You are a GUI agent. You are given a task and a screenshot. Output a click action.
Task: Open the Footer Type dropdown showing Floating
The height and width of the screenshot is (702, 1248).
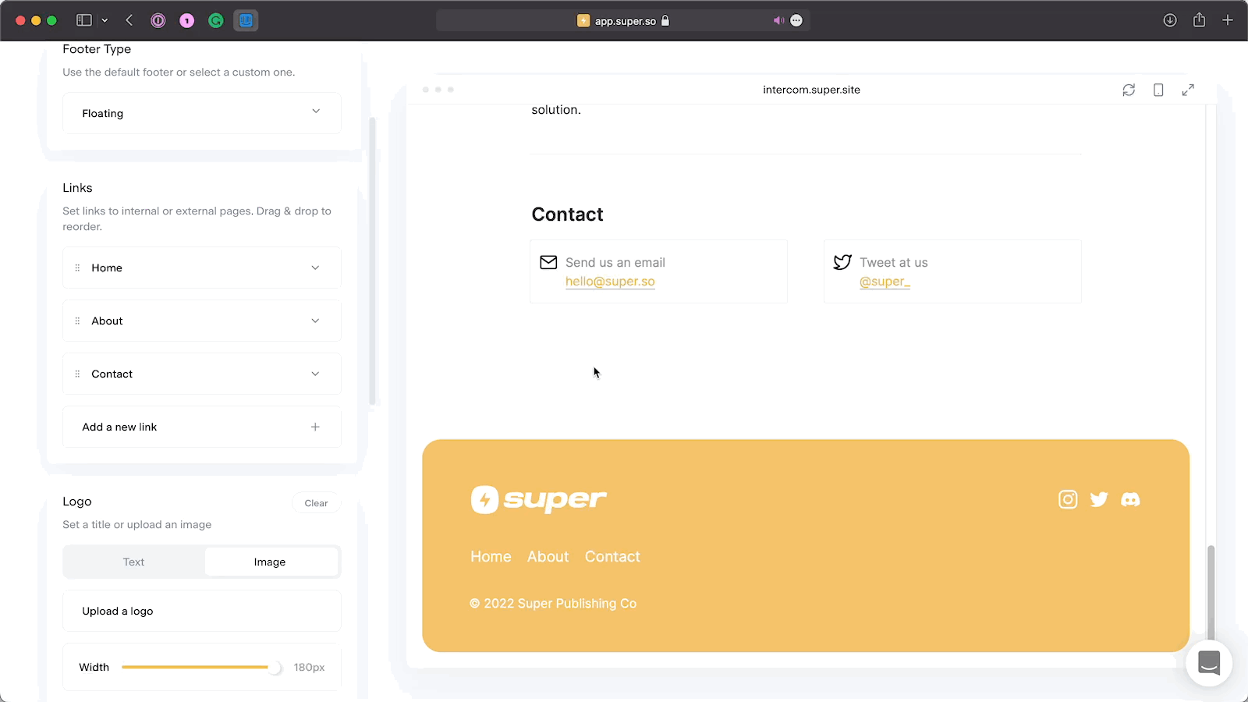202,113
